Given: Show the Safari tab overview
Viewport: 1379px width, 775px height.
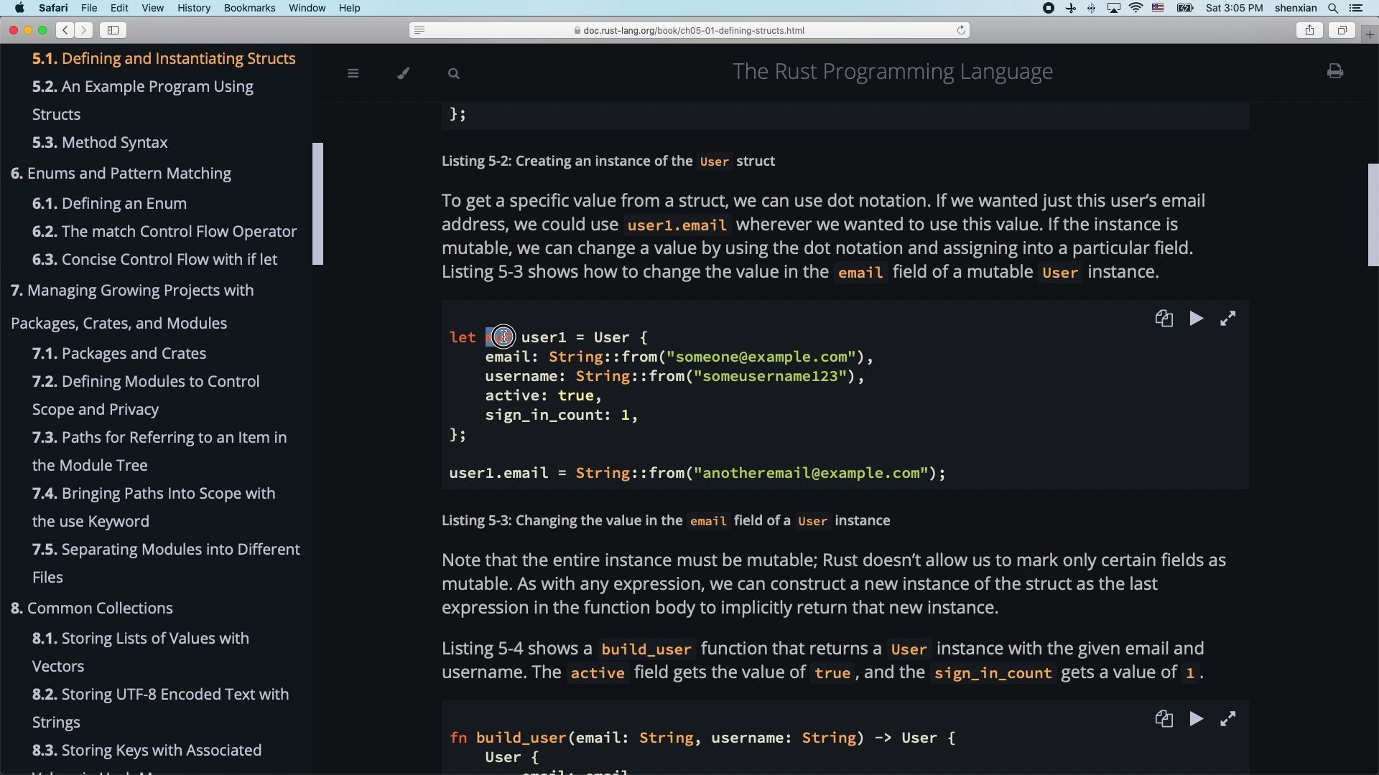Looking at the screenshot, I should 1341,30.
